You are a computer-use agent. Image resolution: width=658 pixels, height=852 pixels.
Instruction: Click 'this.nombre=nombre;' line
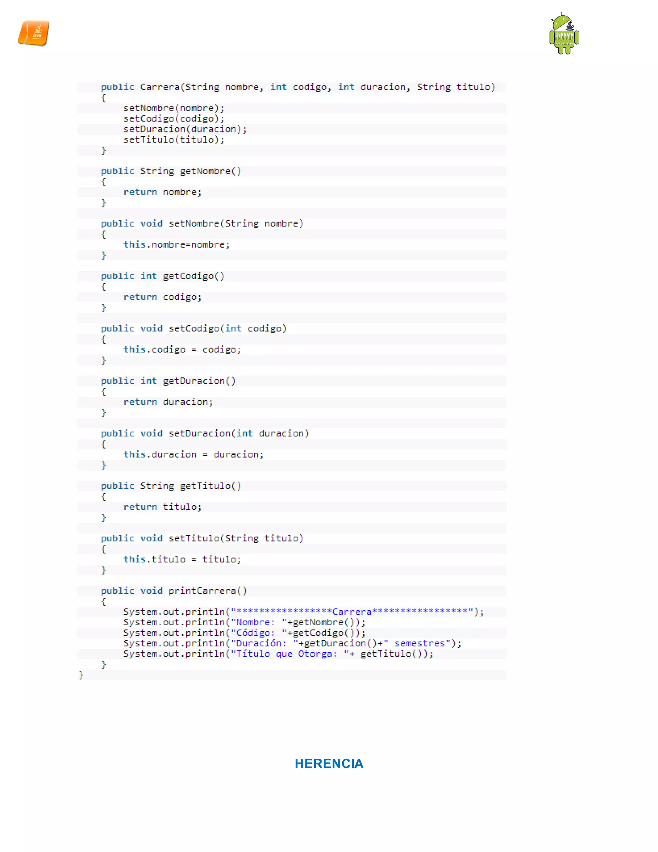[177, 245]
